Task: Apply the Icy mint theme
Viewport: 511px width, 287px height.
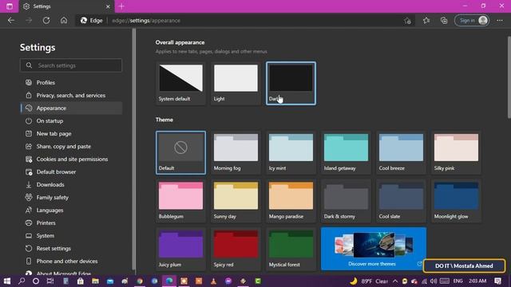Action: (x=291, y=152)
